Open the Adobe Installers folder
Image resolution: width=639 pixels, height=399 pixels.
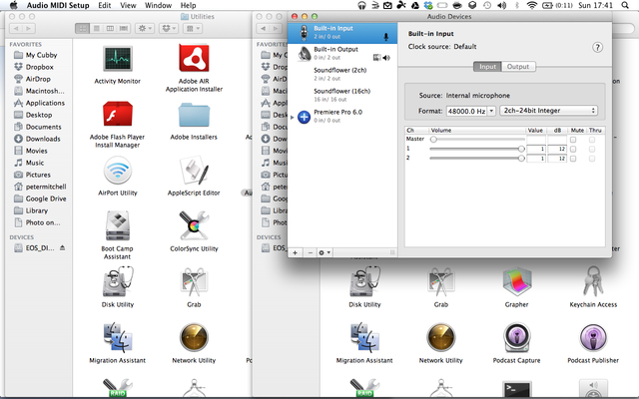click(194, 116)
